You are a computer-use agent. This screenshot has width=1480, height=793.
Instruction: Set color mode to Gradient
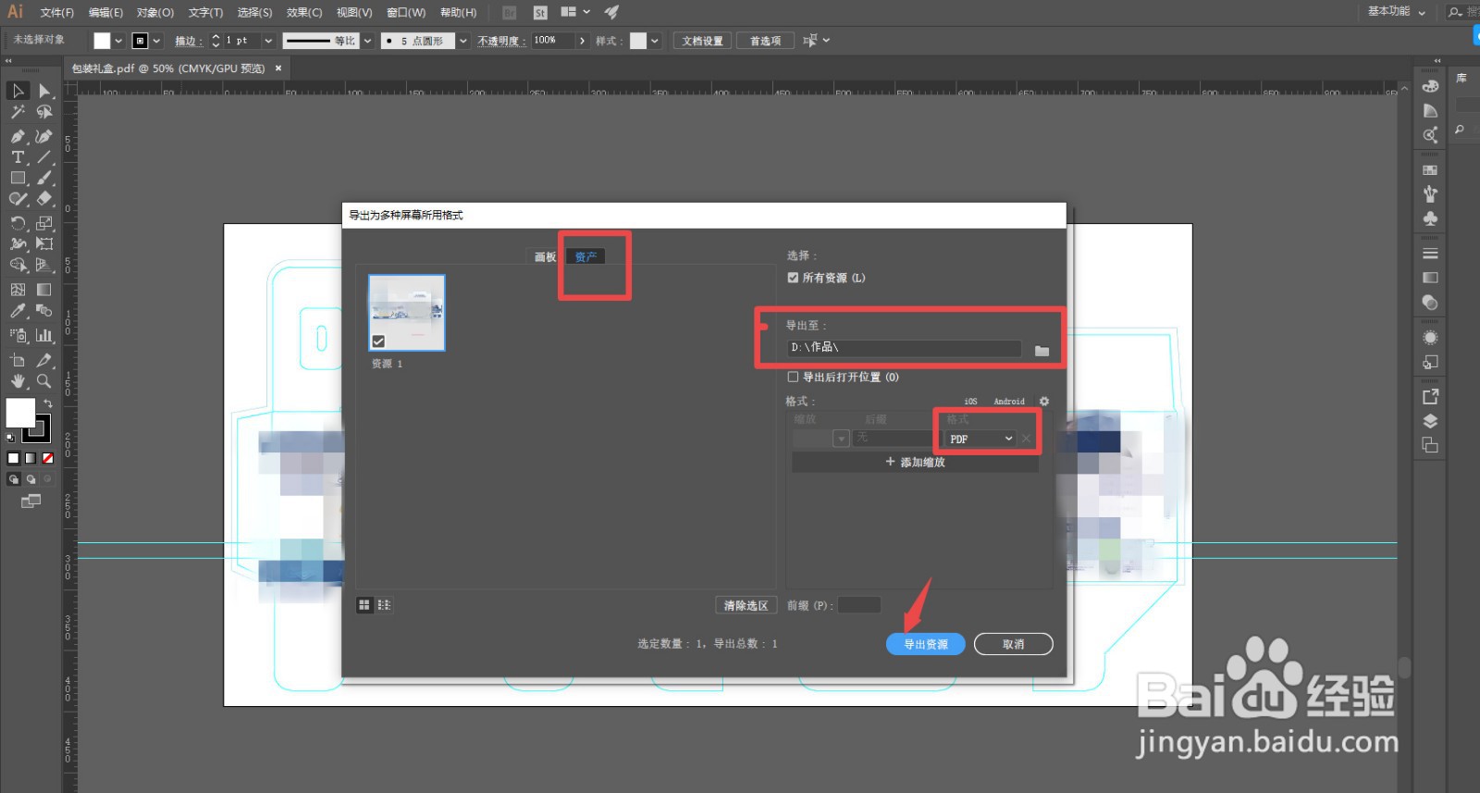(x=31, y=458)
